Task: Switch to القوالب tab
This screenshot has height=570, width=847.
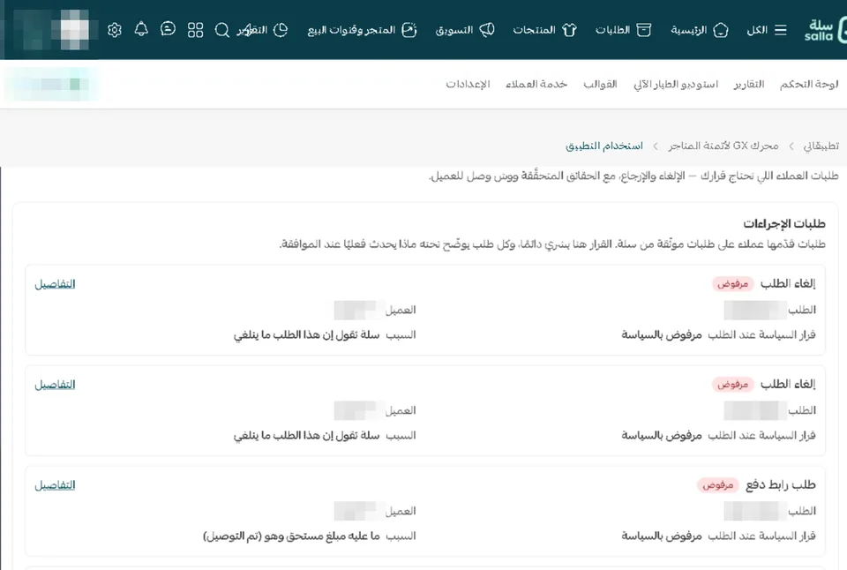Action: (600, 85)
